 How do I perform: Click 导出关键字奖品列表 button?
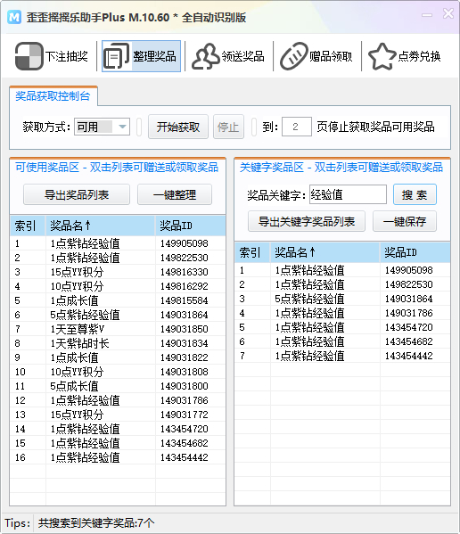point(307,221)
